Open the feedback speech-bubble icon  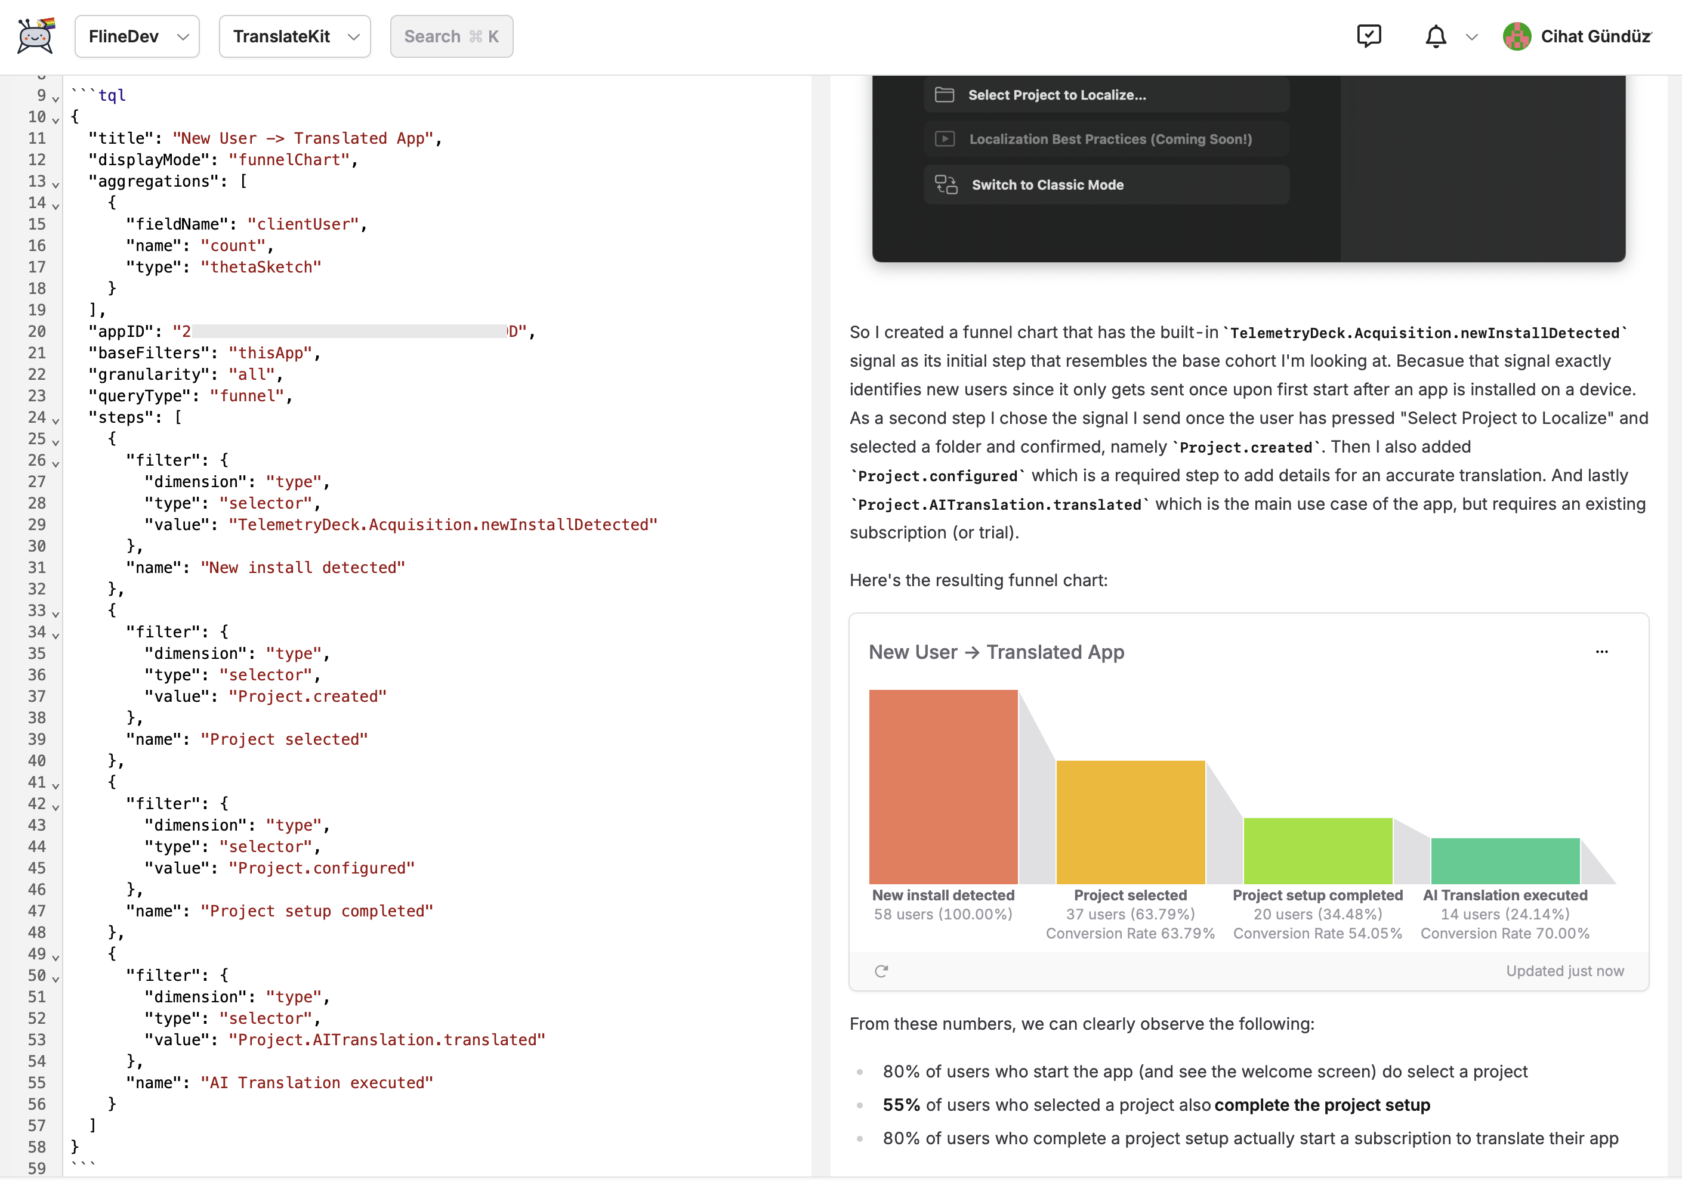(x=1370, y=36)
